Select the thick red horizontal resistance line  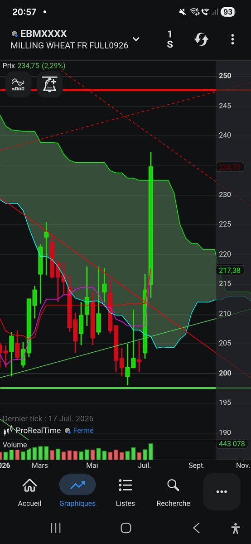[x=108, y=90]
